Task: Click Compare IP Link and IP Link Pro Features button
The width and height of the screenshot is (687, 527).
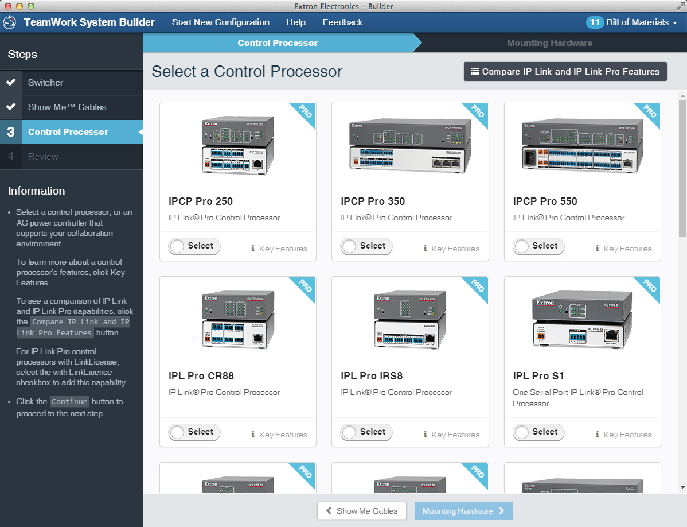Action: point(565,71)
